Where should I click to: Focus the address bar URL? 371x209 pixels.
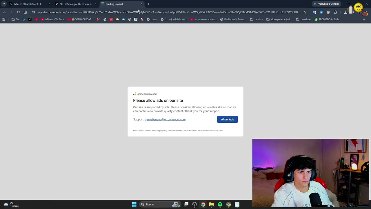point(168,12)
